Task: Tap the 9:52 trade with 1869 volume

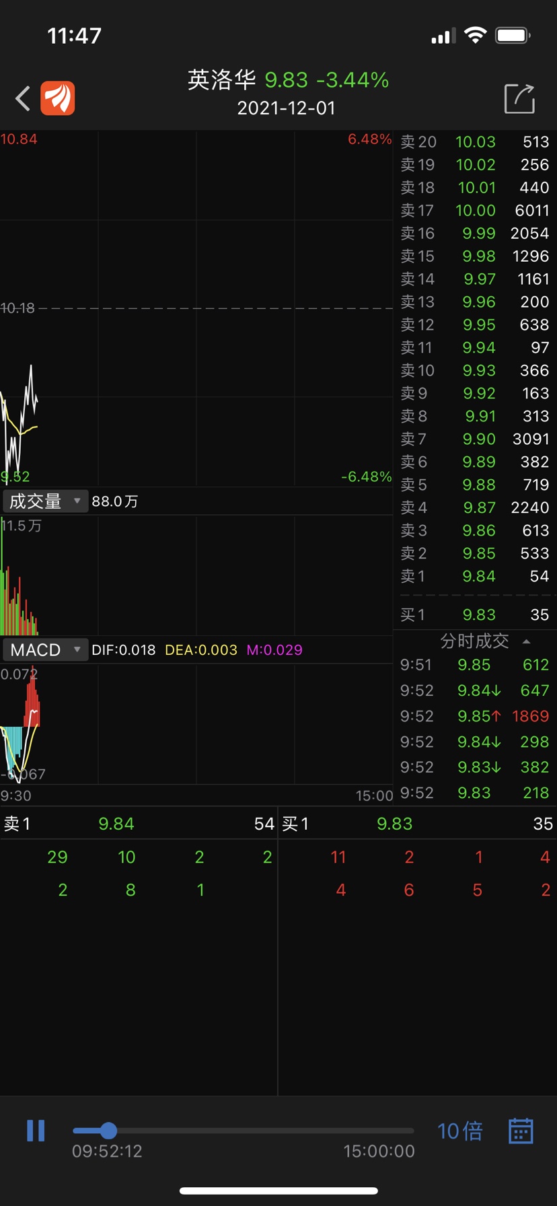Action: (475, 716)
